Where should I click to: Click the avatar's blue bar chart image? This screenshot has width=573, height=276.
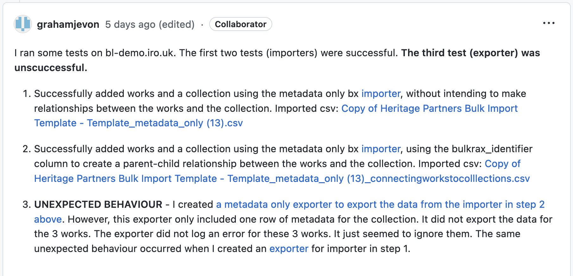coord(22,24)
